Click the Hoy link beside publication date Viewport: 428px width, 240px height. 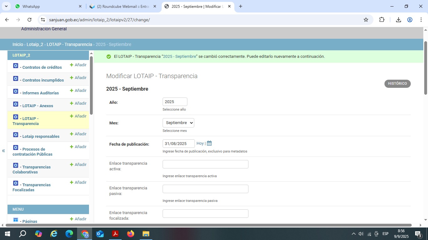point(200,143)
